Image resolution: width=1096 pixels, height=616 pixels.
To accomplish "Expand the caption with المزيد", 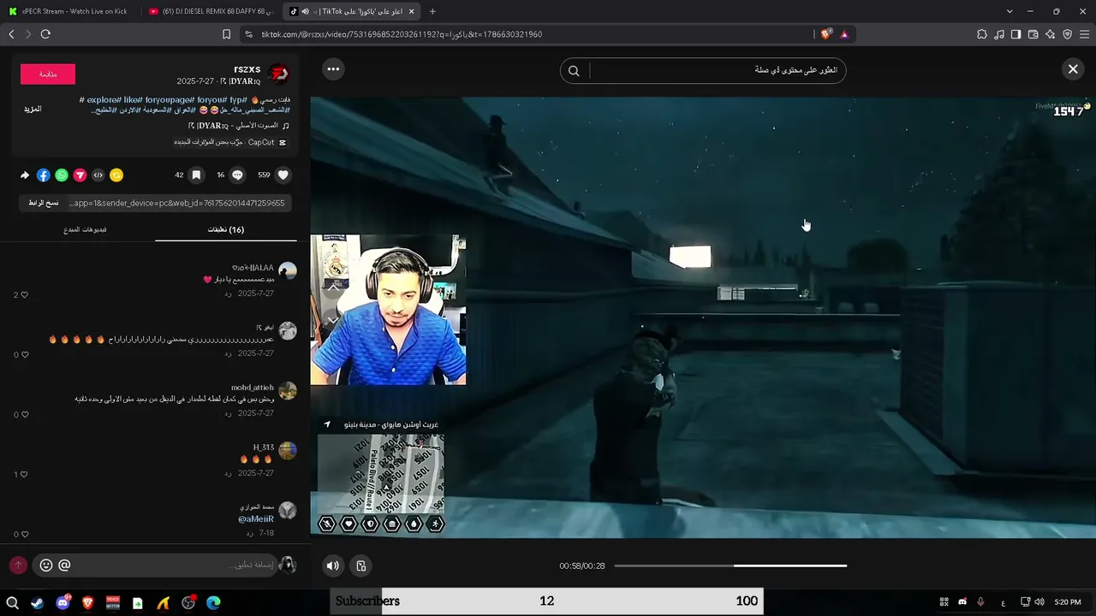I will click(33, 109).
